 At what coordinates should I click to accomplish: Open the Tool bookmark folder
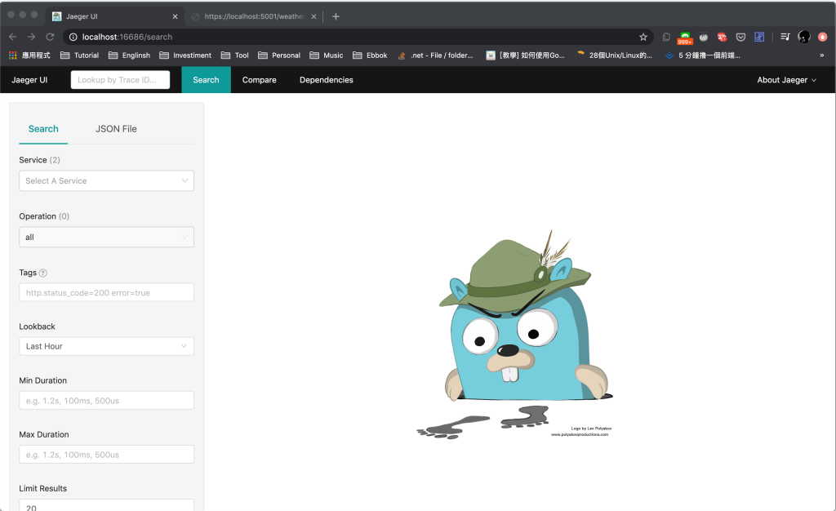[234, 56]
